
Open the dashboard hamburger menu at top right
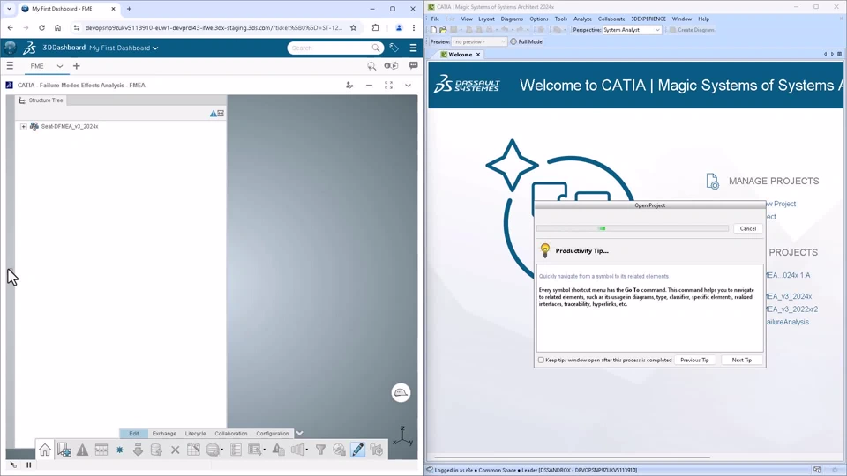pyautogui.click(x=413, y=48)
